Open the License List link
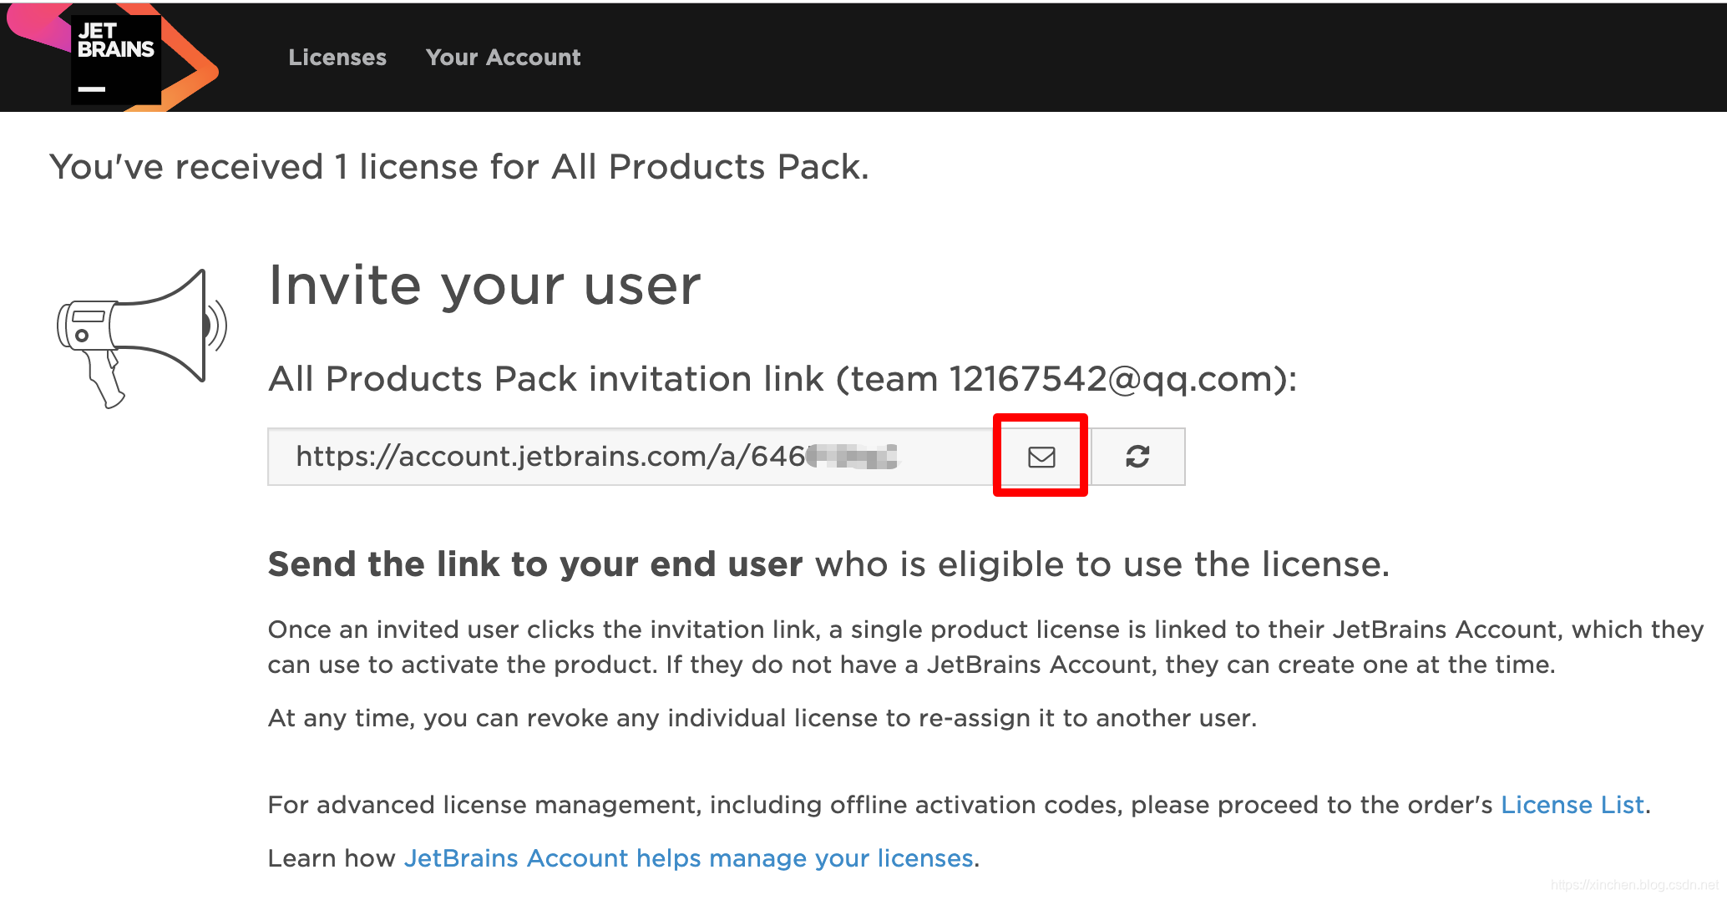 (1572, 805)
